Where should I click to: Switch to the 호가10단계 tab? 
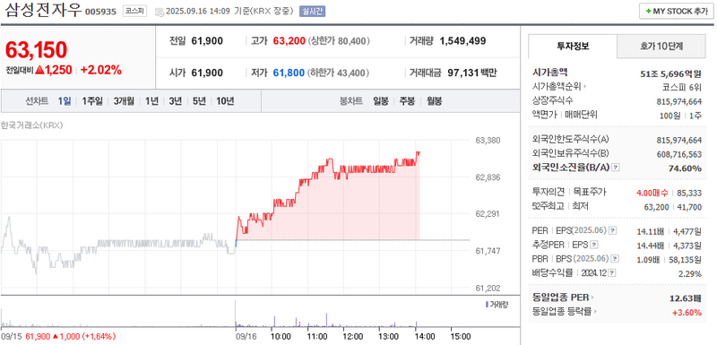coord(661,46)
